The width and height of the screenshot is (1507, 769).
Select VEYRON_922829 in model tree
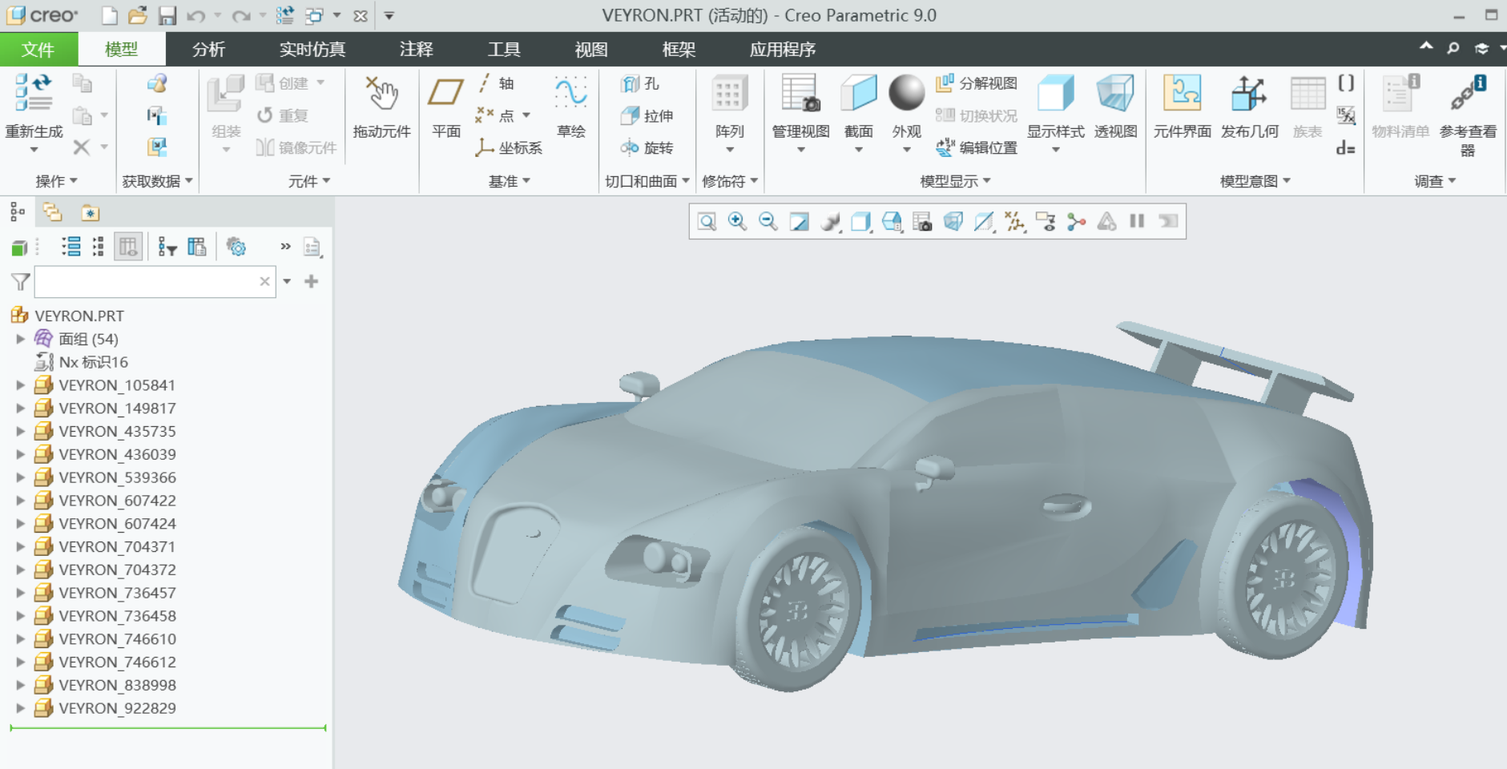pos(117,708)
